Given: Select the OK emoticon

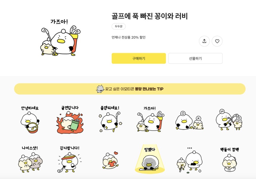Looking at the screenshot, I should tap(190, 120).
